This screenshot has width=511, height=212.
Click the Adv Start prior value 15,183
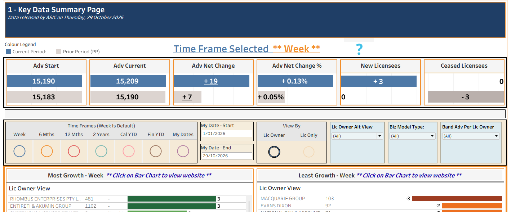pos(44,97)
